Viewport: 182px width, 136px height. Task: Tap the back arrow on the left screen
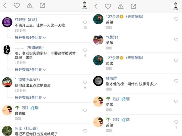[x=5, y=6]
